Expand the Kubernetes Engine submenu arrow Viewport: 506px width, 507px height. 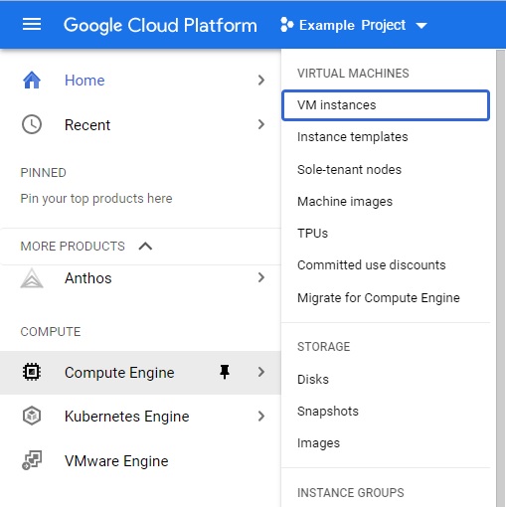click(x=261, y=416)
